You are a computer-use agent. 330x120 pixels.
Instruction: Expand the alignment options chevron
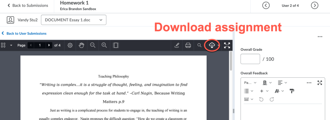[x=286, y=83]
